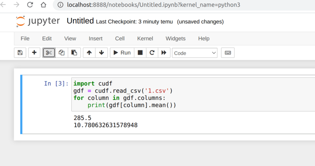
Task: Run the selected cell
Action: pos(122,53)
